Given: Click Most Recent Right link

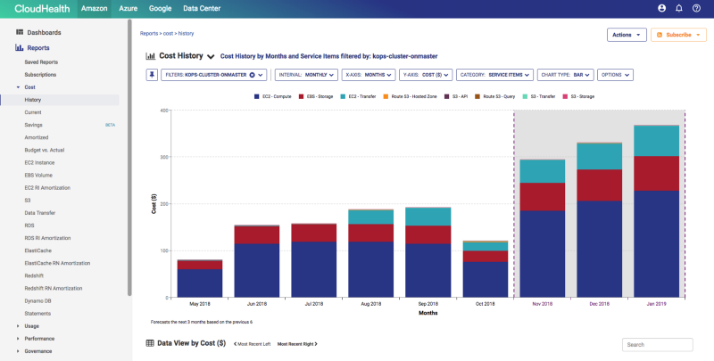Looking at the screenshot, I should [x=297, y=344].
